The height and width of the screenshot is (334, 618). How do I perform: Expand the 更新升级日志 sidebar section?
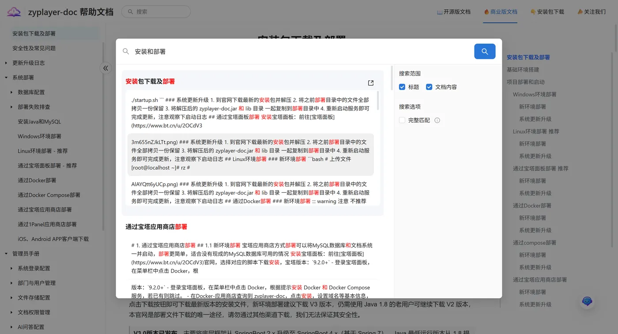click(x=6, y=63)
